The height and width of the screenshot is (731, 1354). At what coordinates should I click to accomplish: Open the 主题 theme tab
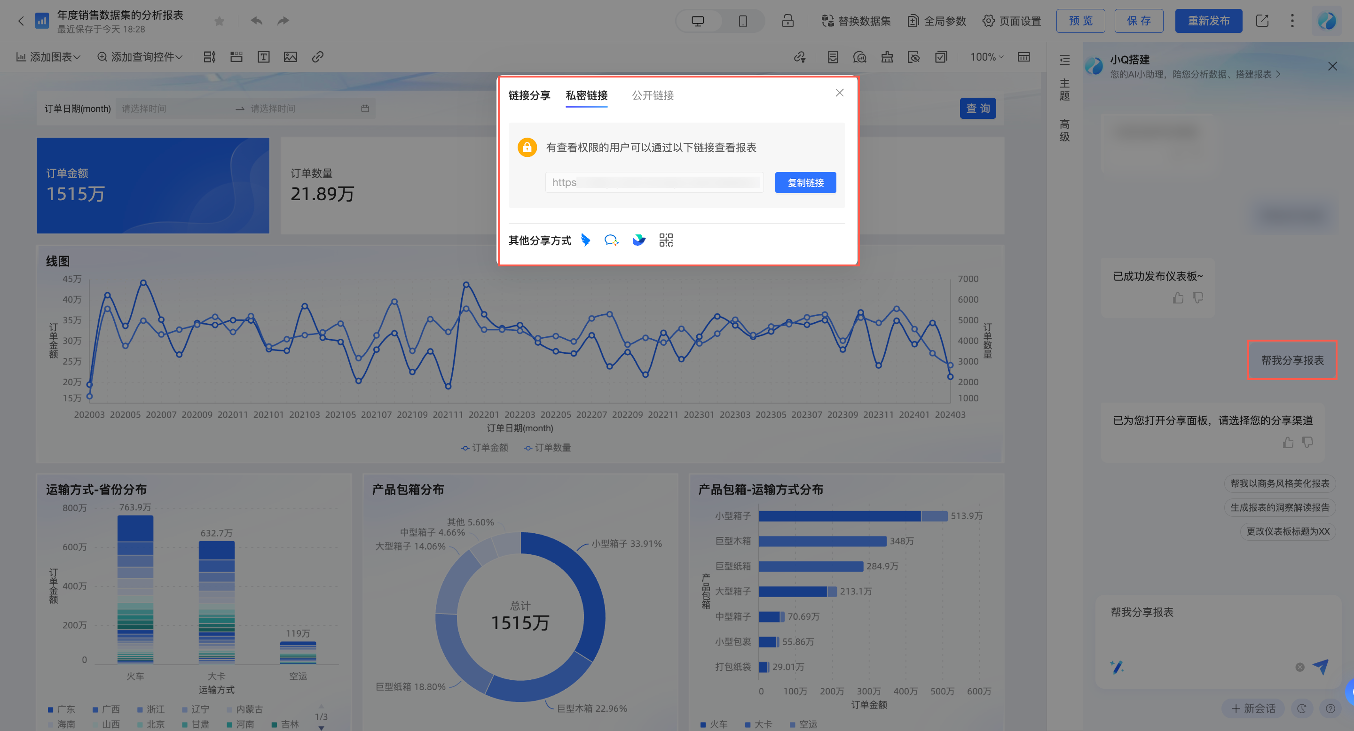tap(1064, 90)
